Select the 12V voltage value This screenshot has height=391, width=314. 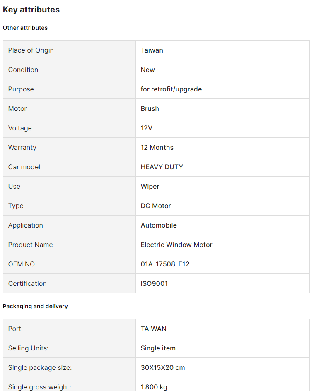click(x=146, y=128)
